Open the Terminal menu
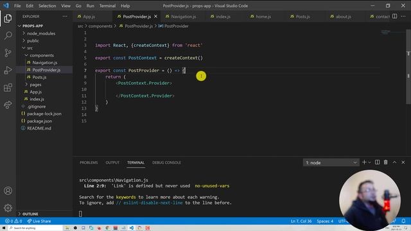This screenshot has height=231, width=411. coord(107,6)
